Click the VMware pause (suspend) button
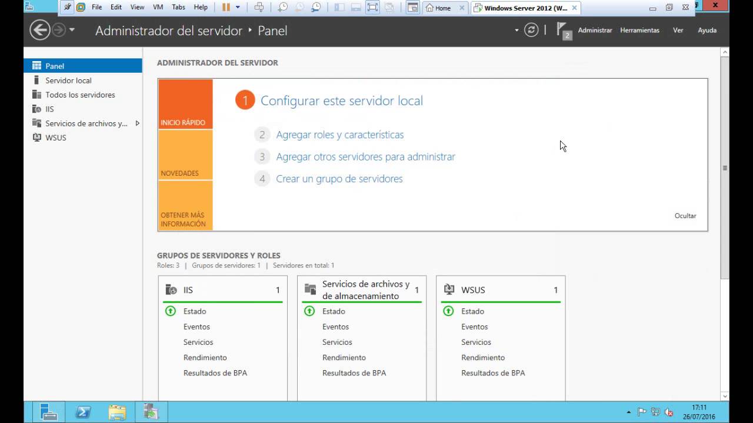 click(x=226, y=8)
